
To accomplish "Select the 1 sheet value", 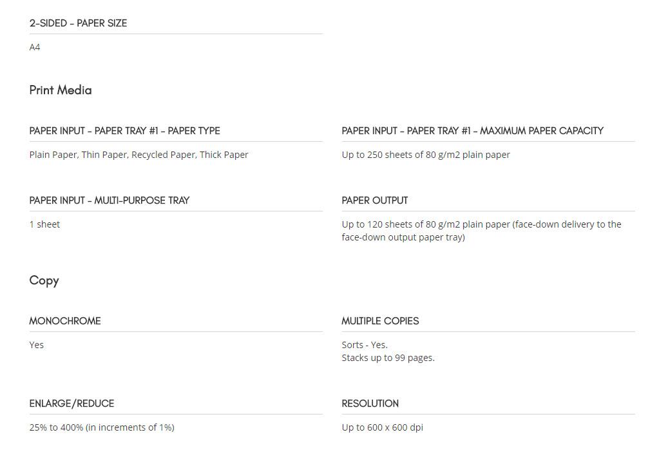I will coord(44,224).
